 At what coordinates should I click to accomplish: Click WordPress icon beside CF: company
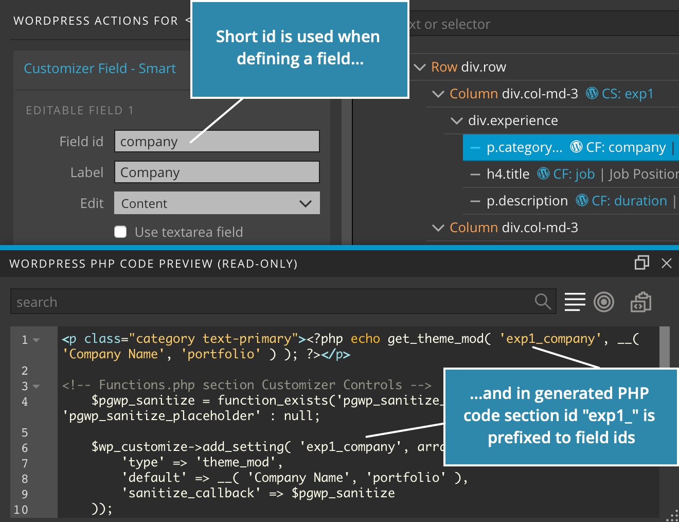point(576,147)
